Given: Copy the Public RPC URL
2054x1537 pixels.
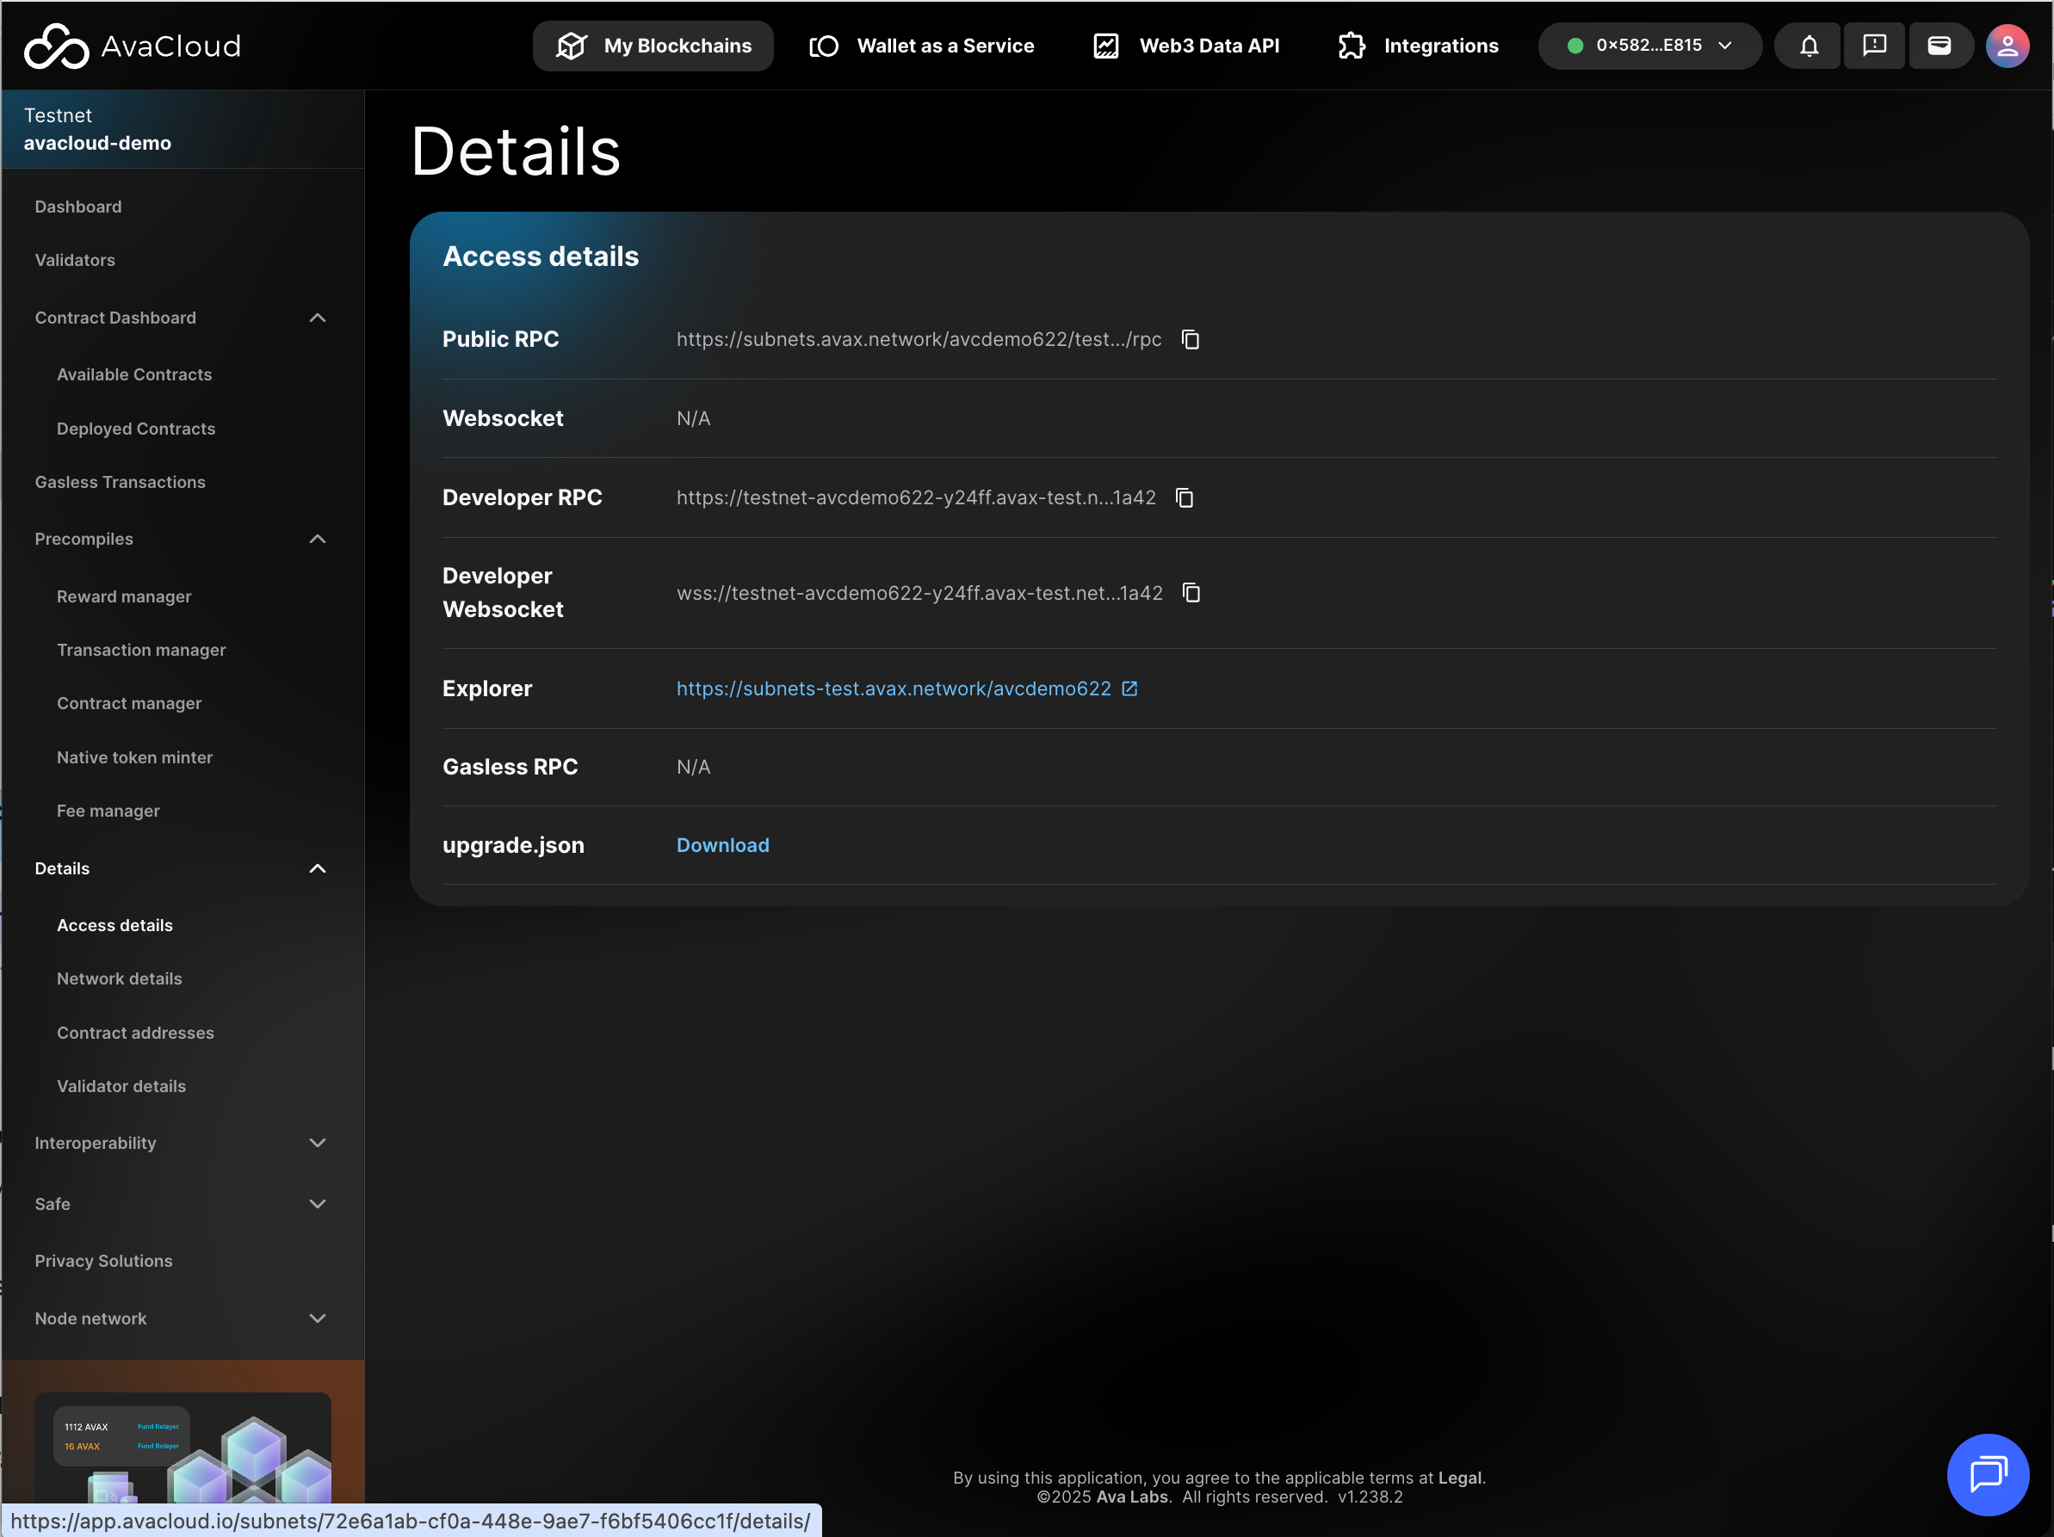Looking at the screenshot, I should (x=1190, y=340).
